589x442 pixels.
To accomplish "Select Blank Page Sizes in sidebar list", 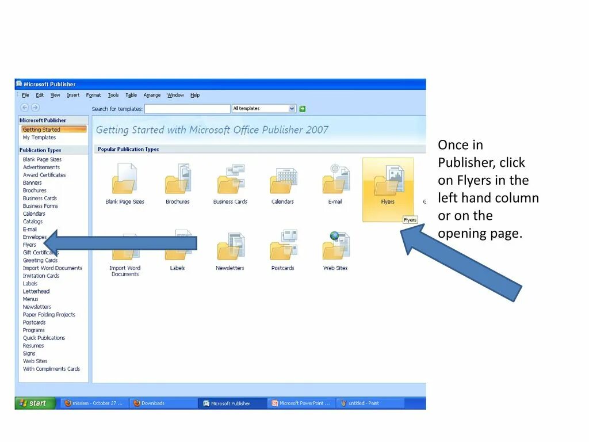I will point(42,159).
